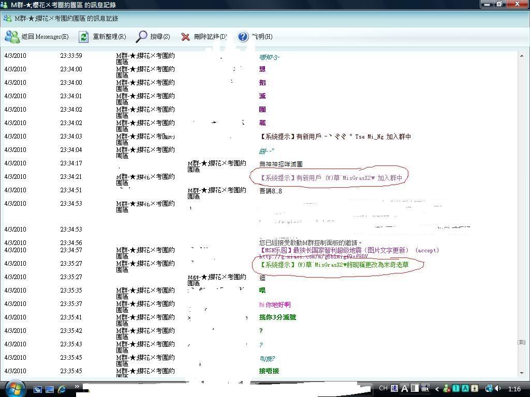Open the CH input language selector
The image size is (530, 397).
coord(383,388)
